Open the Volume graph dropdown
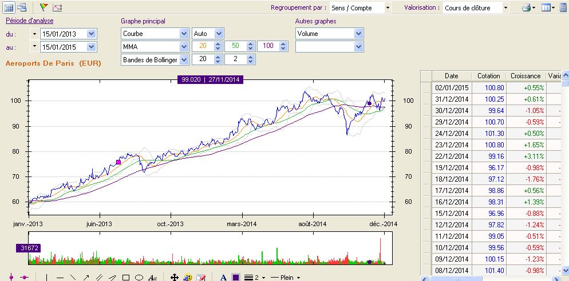The image size is (569, 281). coord(358,34)
